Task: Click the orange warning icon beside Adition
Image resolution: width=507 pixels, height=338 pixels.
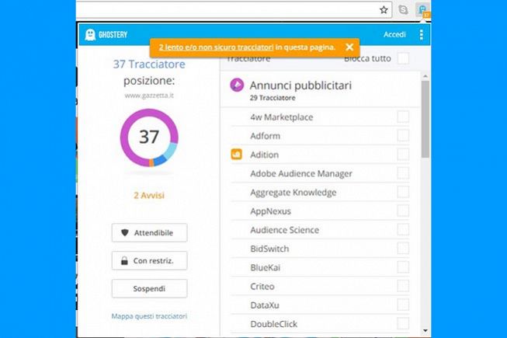Action: tap(236, 155)
